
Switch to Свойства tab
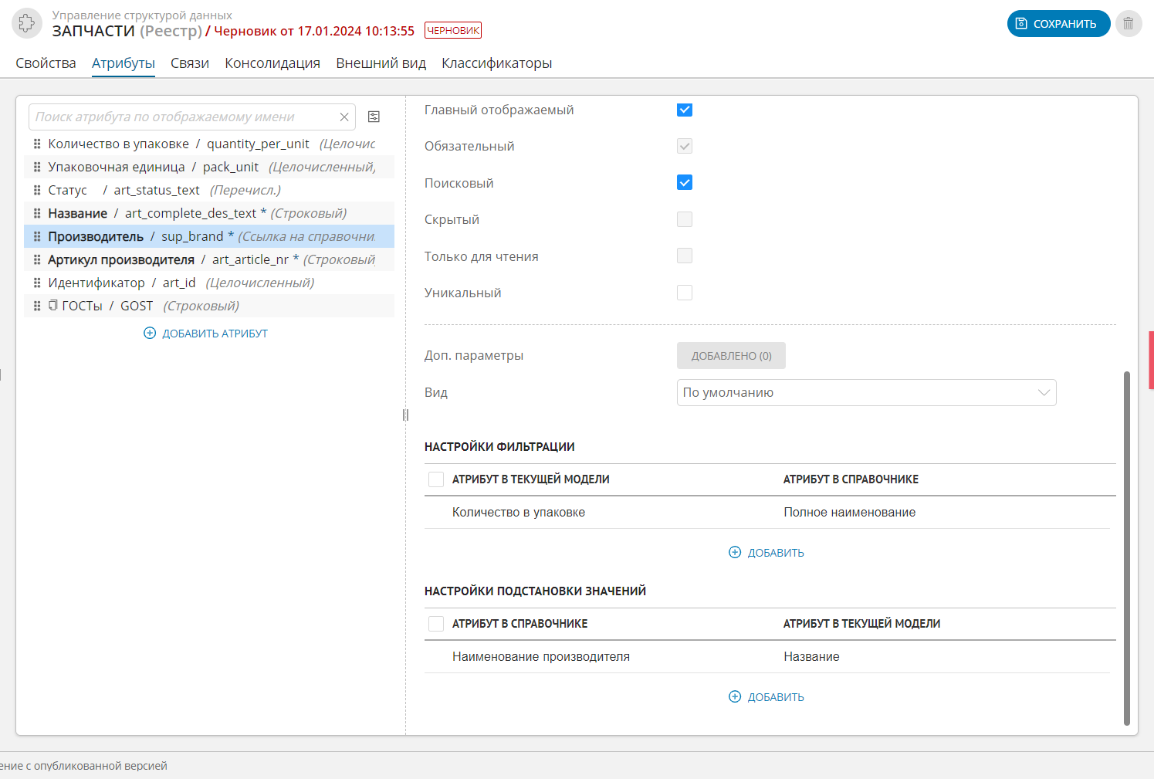click(46, 63)
